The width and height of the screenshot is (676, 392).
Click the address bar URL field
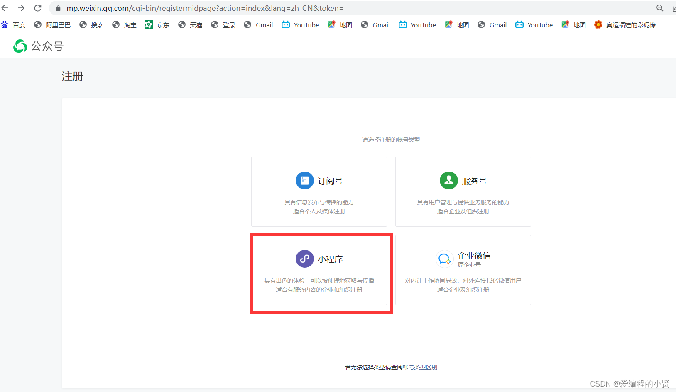click(357, 8)
